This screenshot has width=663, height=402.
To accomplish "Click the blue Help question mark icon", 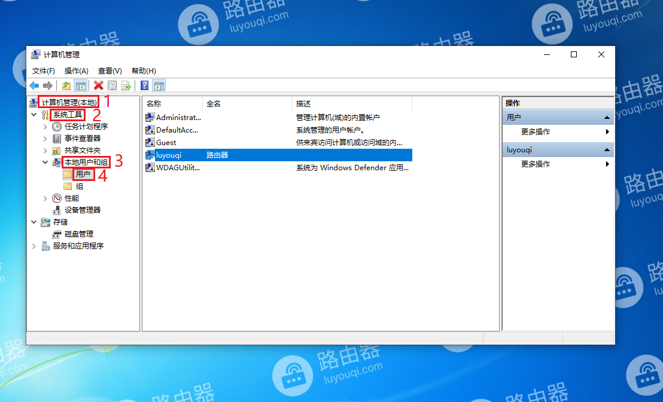I will coord(145,86).
